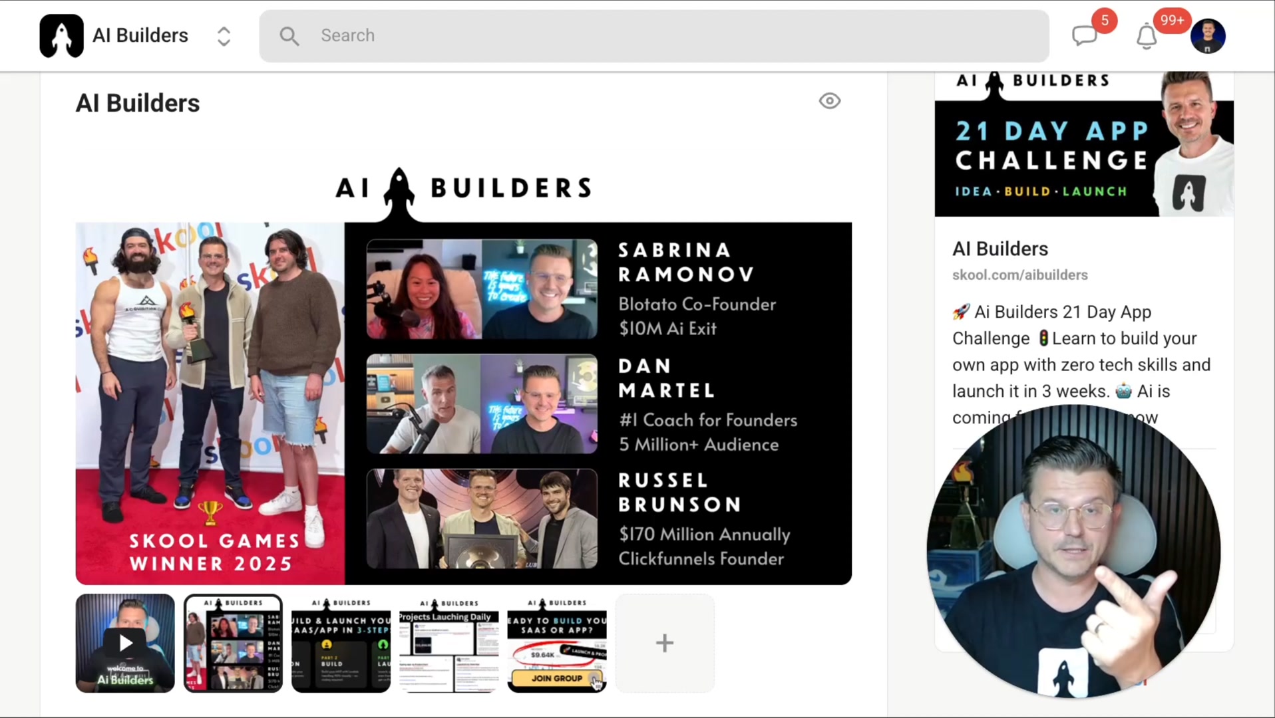Expand the group switcher chevrons
This screenshot has height=718, width=1275.
tap(224, 36)
